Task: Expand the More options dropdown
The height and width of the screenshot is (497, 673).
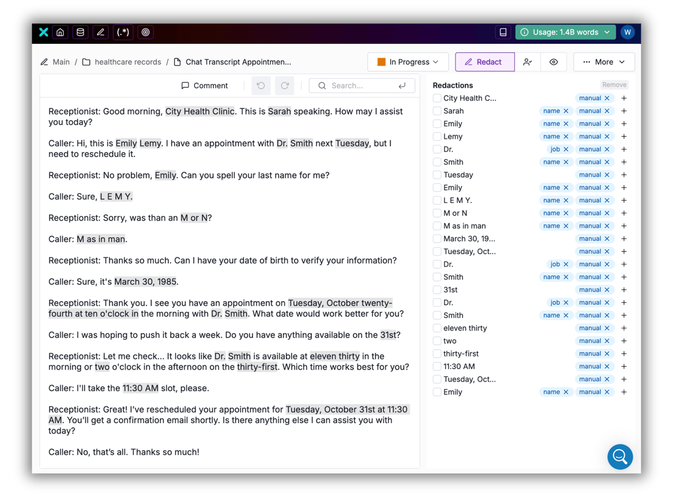Action: (x=603, y=61)
